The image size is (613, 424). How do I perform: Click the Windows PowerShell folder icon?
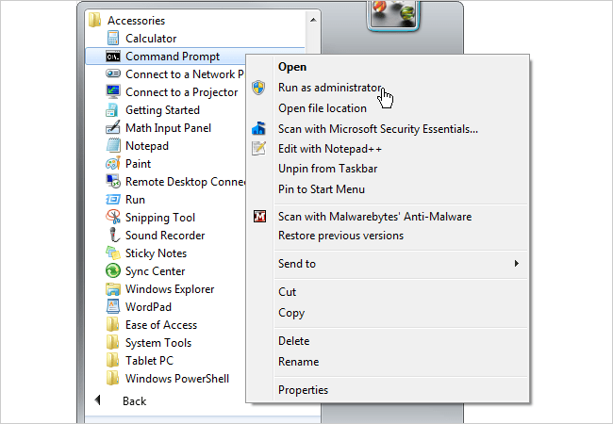[112, 379]
